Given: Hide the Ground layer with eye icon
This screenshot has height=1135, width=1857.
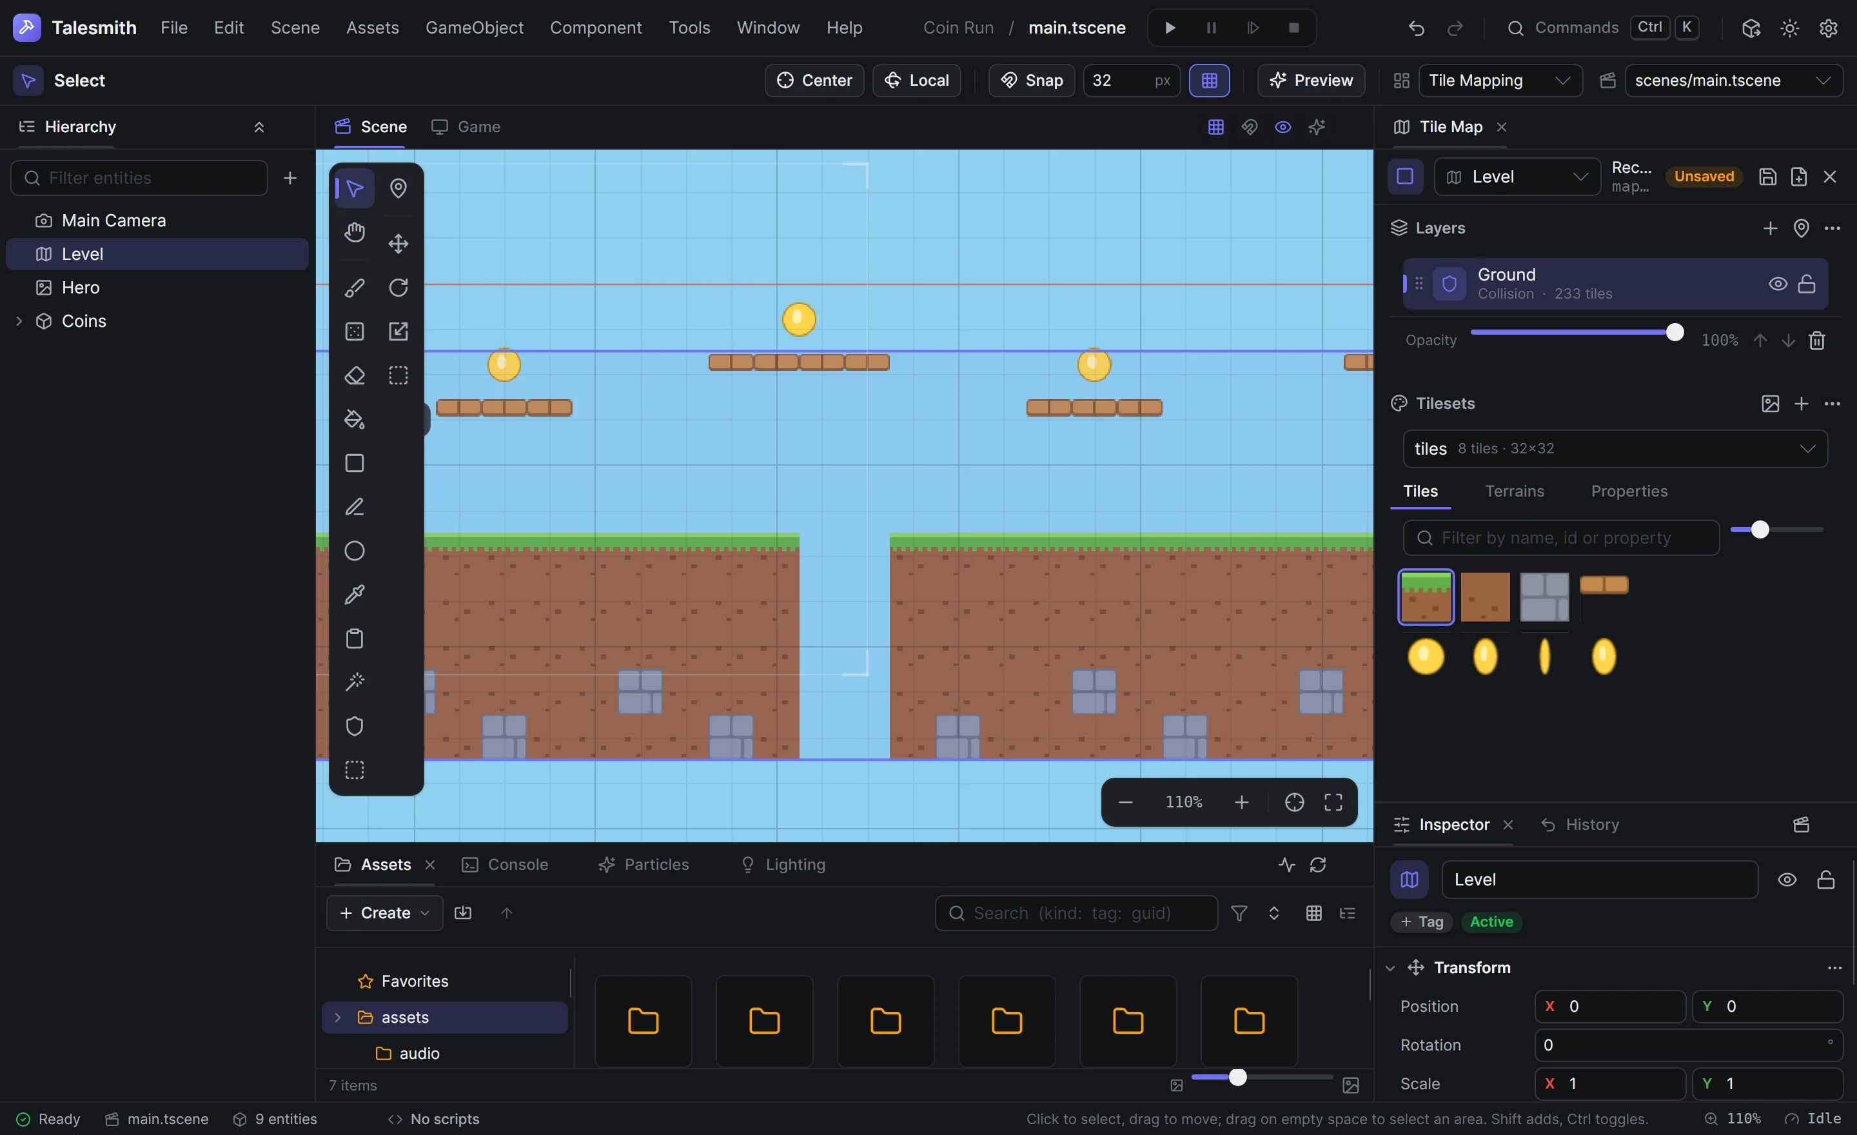Looking at the screenshot, I should point(1778,284).
